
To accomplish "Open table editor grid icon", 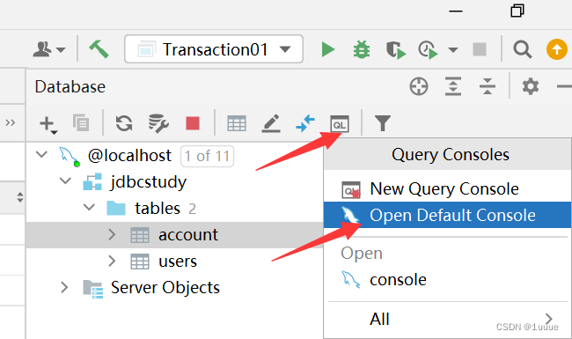I will click(x=237, y=123).
